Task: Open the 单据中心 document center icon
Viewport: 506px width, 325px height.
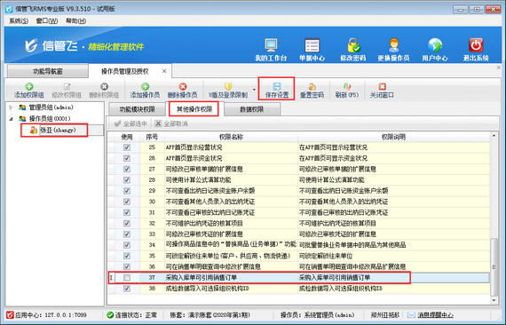Action: pyautogui.click(x=312, y=45)
